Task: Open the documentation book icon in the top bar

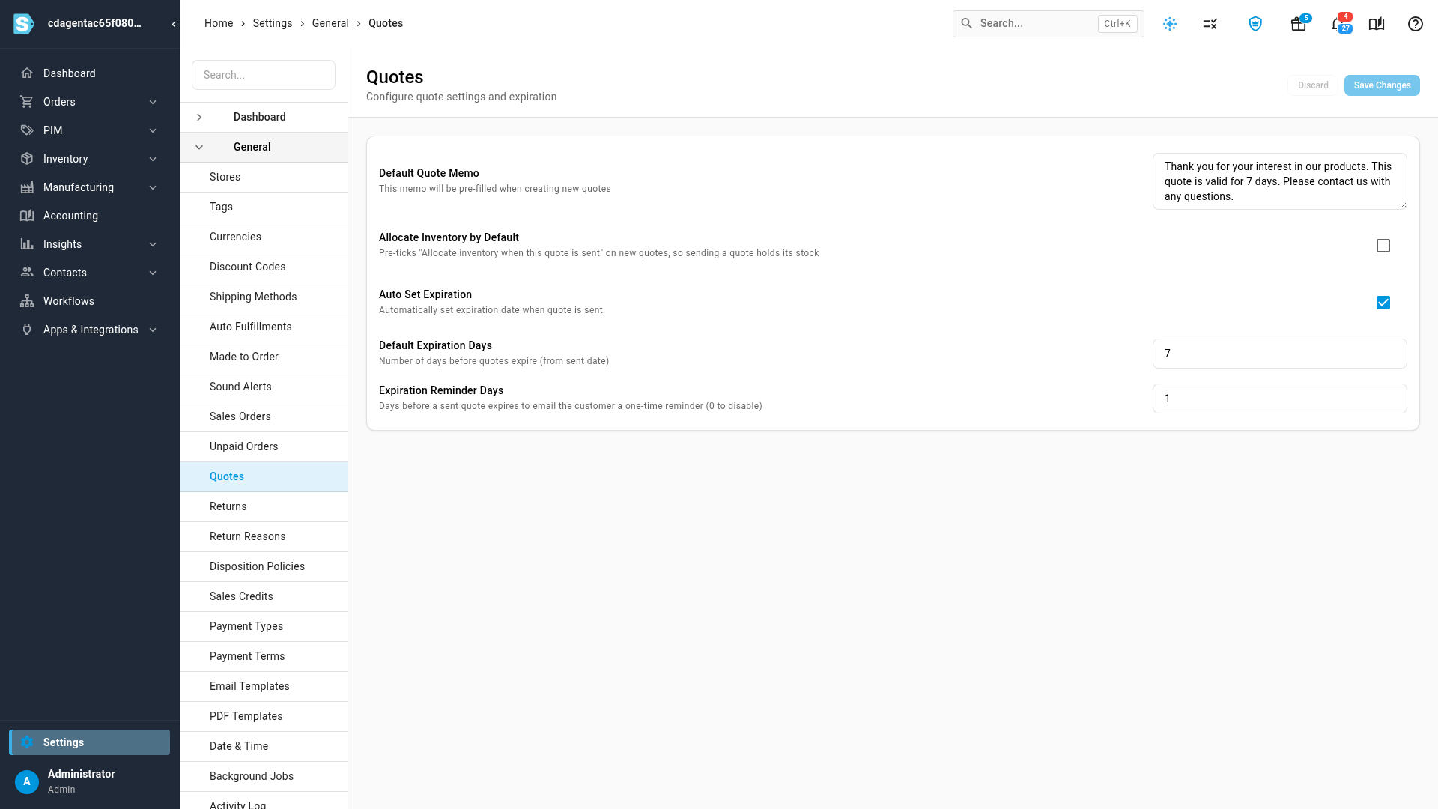Action: tap(1377, 24)
